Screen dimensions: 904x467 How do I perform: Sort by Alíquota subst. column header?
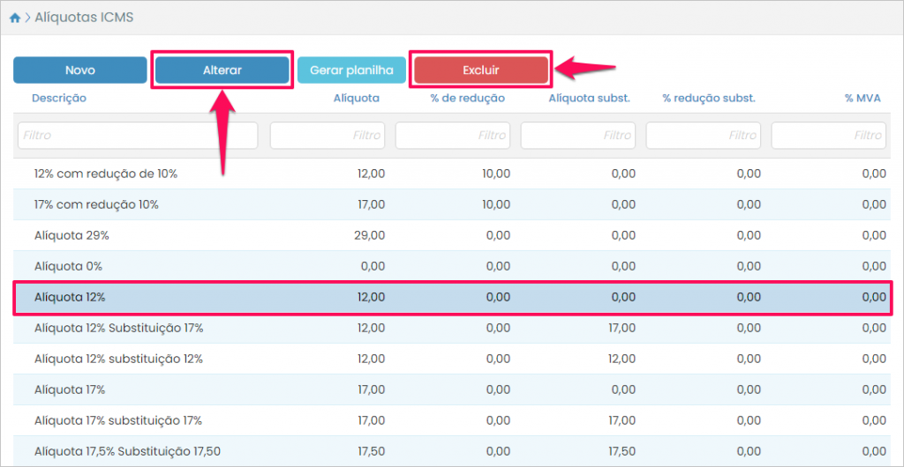(x=589, y=98)
